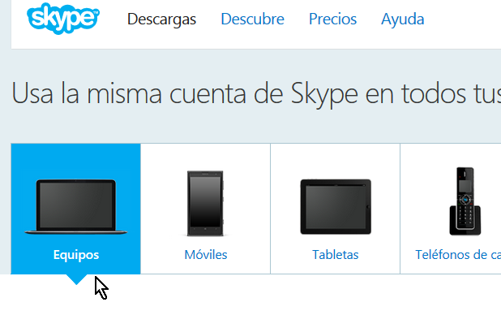Image resolution: width=501 pixels, height=328 pixels.
Task: Open the Precios page link
Action: coord(332,19)
